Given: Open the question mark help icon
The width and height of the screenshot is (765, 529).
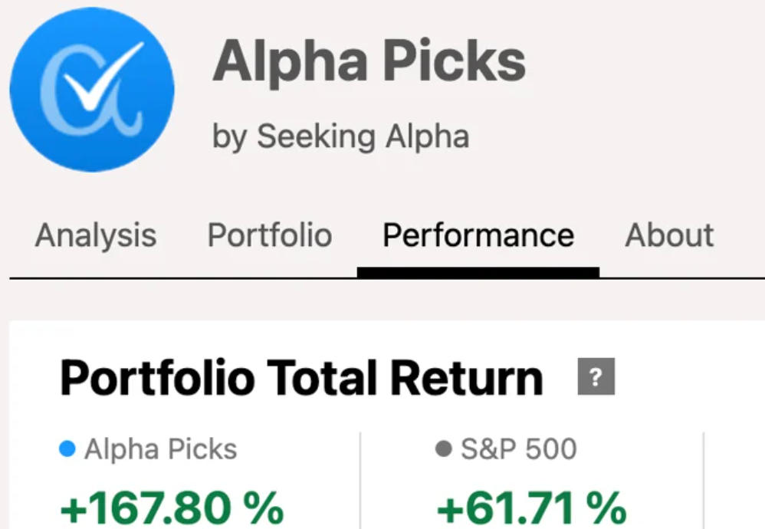Looking at the screenshot, I should (596, 376).
